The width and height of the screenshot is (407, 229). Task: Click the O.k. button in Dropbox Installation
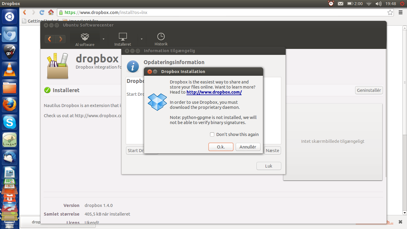point(221,147)
